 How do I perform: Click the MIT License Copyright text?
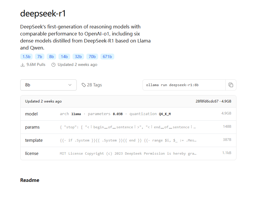coord(128,153)
